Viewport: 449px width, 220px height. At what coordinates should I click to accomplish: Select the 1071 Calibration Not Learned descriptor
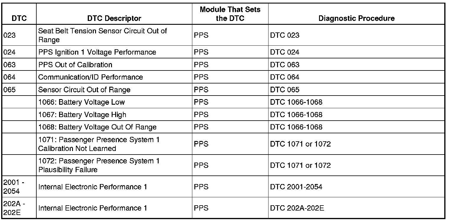tap(99, 144)
